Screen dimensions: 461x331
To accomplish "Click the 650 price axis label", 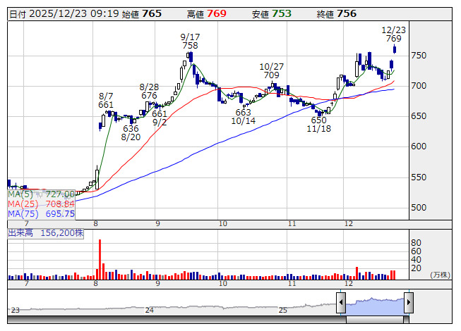I will point(419,116).
